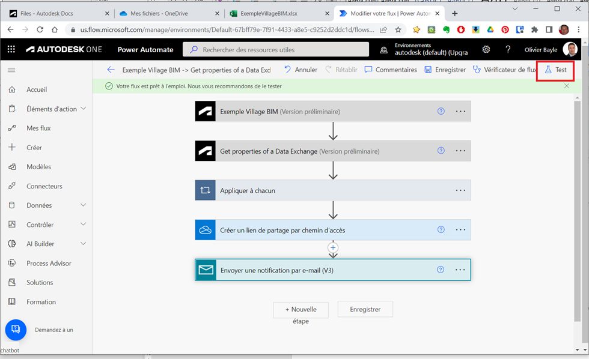This screenshot has height=359, width=589.
Task: Open more options for Créer un lien step
Action: click(x=460, y=229)
